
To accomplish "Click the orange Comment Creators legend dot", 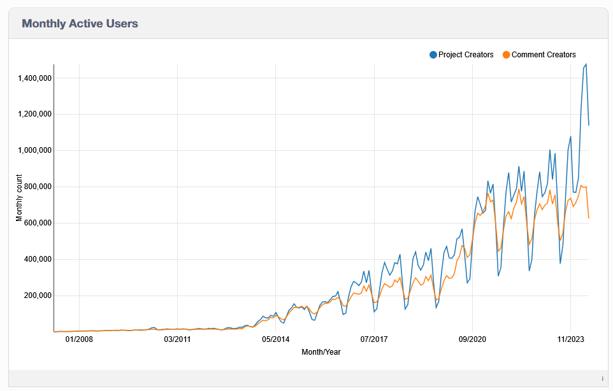I will coord(507,55).
